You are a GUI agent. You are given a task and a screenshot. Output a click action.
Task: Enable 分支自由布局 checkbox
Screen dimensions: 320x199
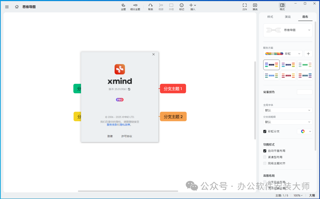[x=265, y=182]
